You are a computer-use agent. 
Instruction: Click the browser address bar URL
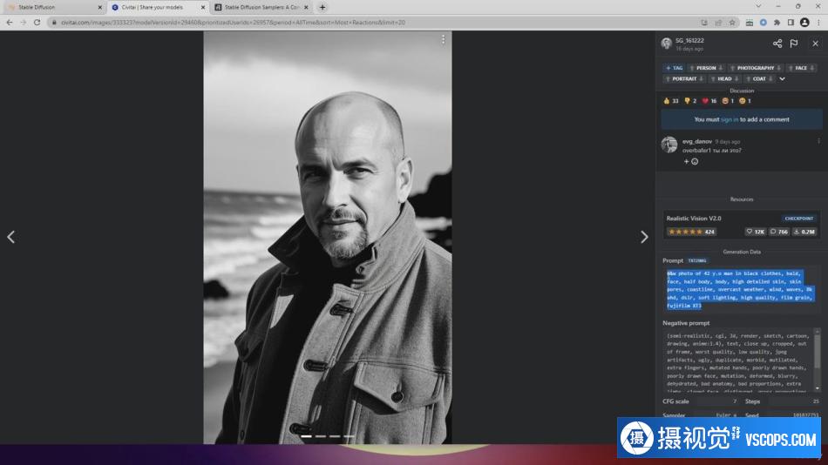click(233, 23)
